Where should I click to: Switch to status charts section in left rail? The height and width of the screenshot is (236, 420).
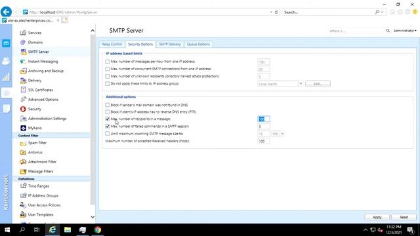(6, 77)
